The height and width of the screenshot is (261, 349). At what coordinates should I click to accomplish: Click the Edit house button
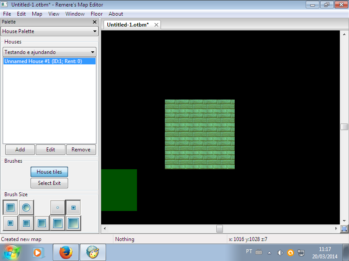point(51,150)
